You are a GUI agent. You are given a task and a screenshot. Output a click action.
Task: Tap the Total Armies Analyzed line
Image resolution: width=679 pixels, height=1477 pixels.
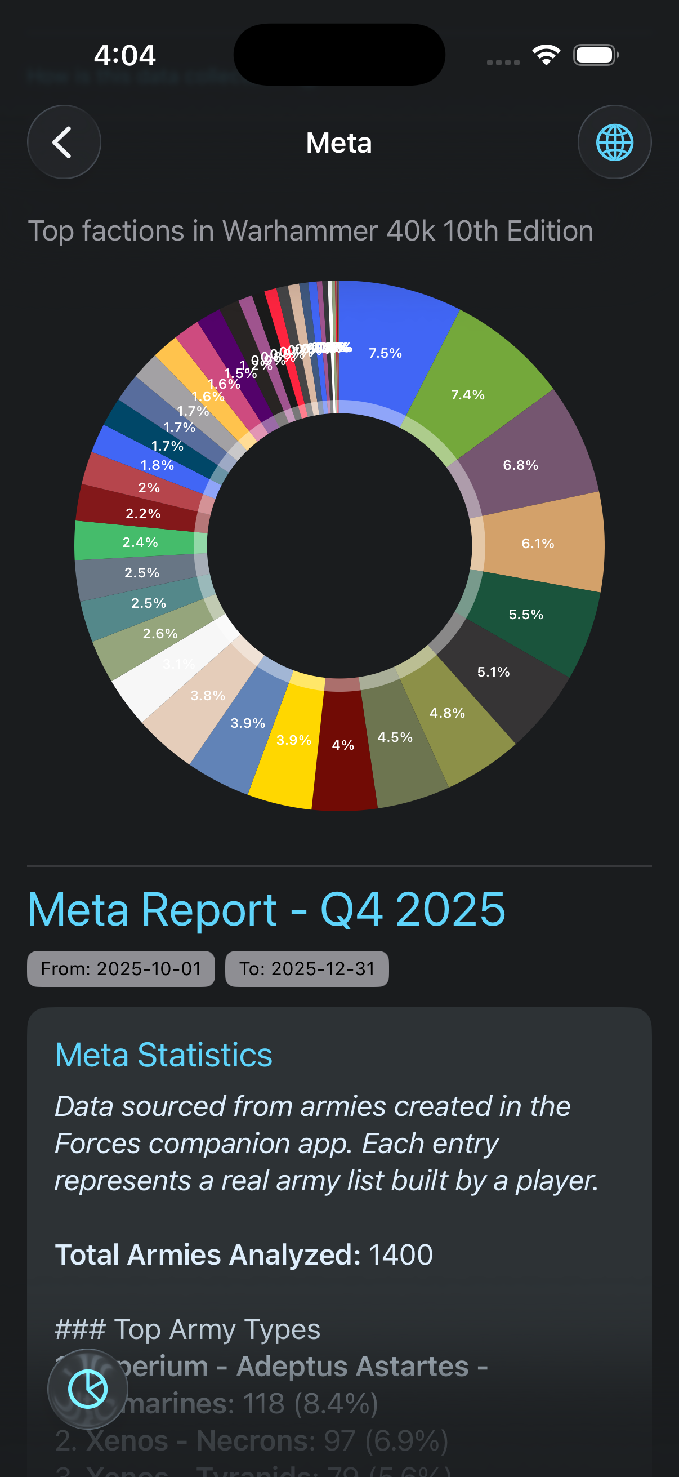point(244,1254)
